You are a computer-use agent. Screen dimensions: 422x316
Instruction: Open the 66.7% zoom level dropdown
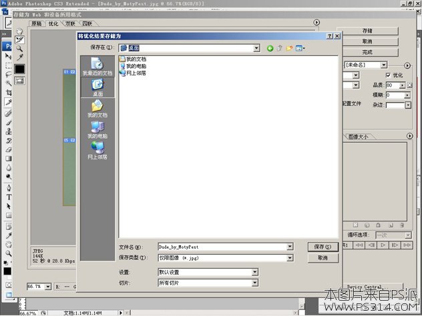[x=48, y=287]
